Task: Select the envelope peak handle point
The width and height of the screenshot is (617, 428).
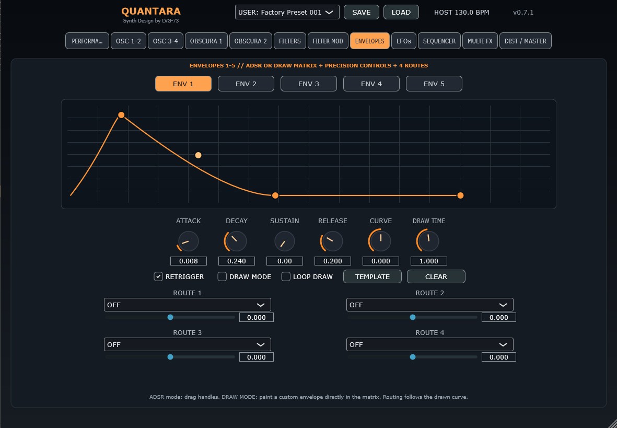Action: click(x=121, y=115)
